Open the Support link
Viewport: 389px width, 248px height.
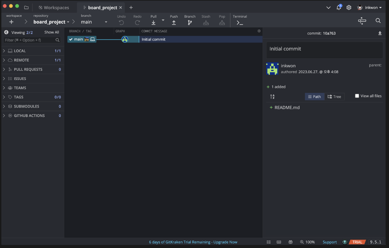330,242
